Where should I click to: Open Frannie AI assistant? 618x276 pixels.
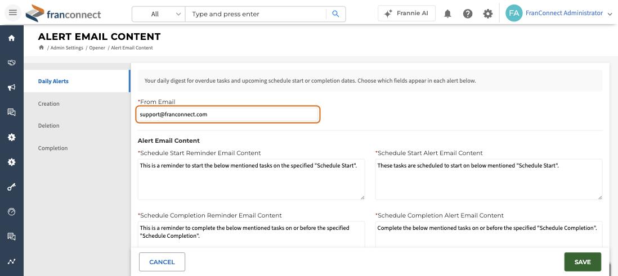406,13
